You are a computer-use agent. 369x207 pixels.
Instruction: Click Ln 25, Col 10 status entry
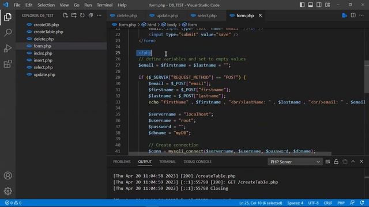(x=261, y=203)
